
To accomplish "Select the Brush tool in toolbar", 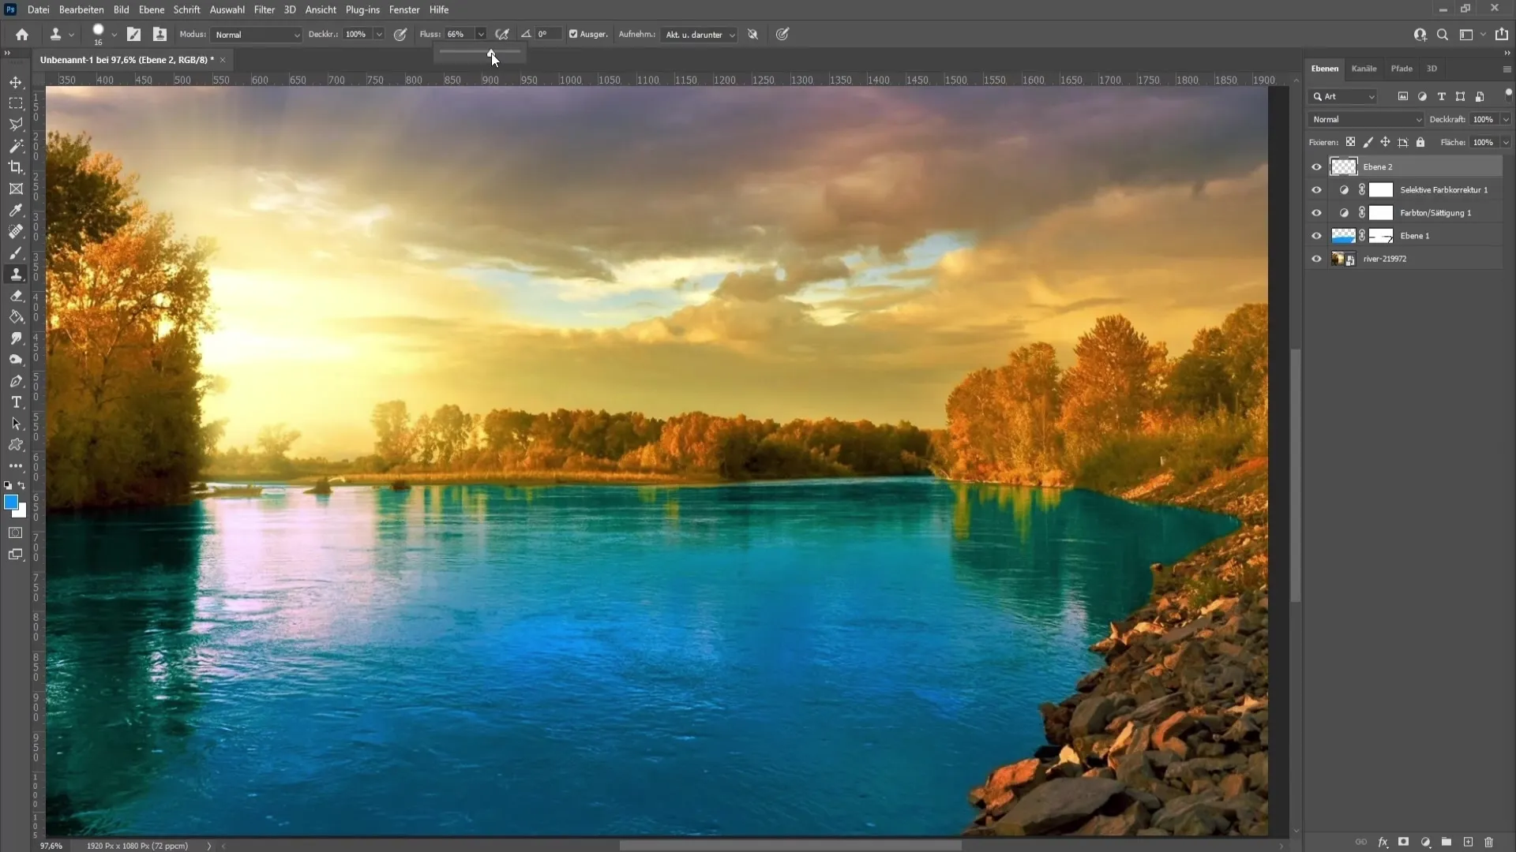I will (x=16, y=252).
